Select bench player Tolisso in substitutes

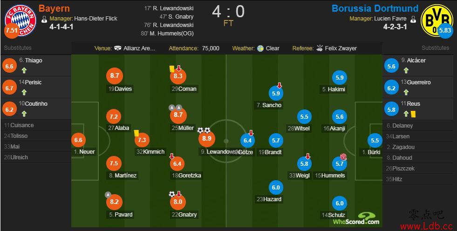tap(19, 136)
